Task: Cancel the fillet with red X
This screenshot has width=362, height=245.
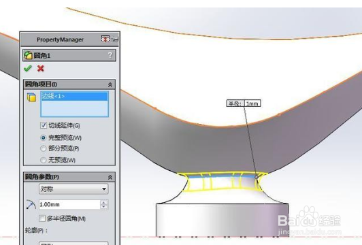Action: click(x=40, y=68)
